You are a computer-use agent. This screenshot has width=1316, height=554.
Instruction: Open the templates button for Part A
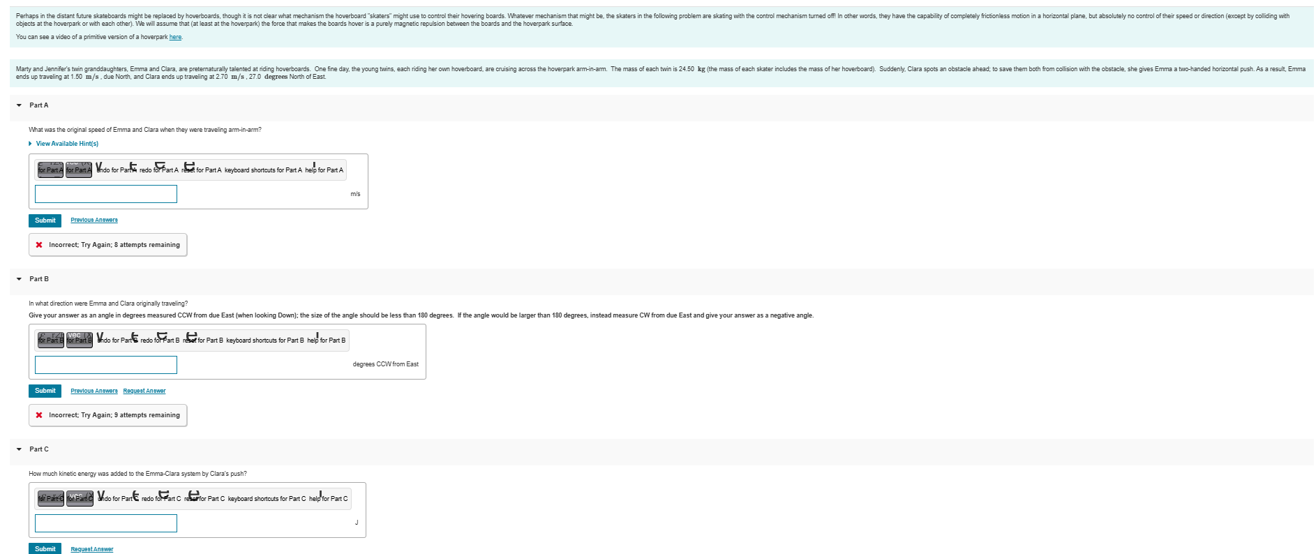[x=50, y=170]
